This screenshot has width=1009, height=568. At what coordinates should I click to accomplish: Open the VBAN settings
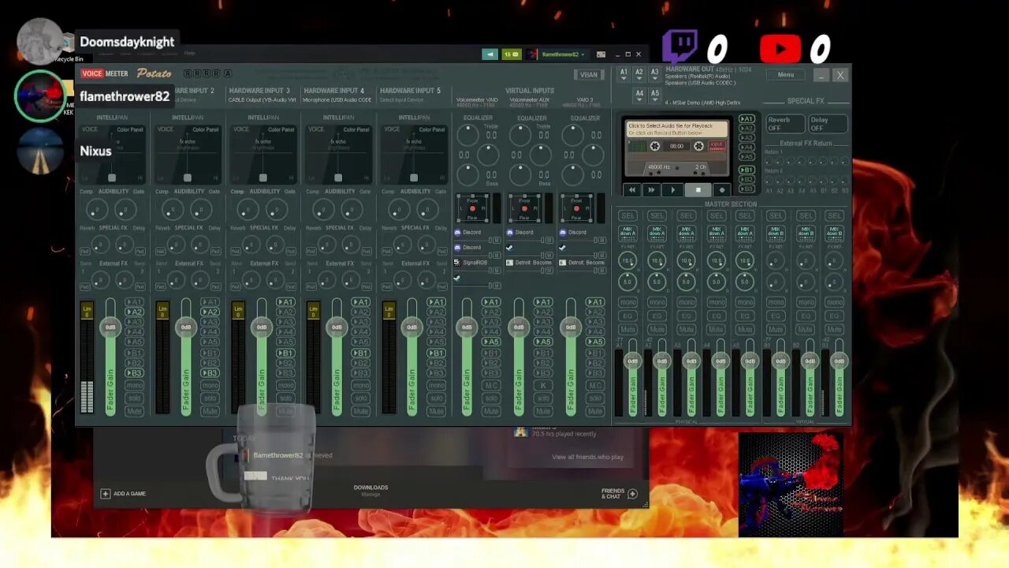click(x=589, y=75)
